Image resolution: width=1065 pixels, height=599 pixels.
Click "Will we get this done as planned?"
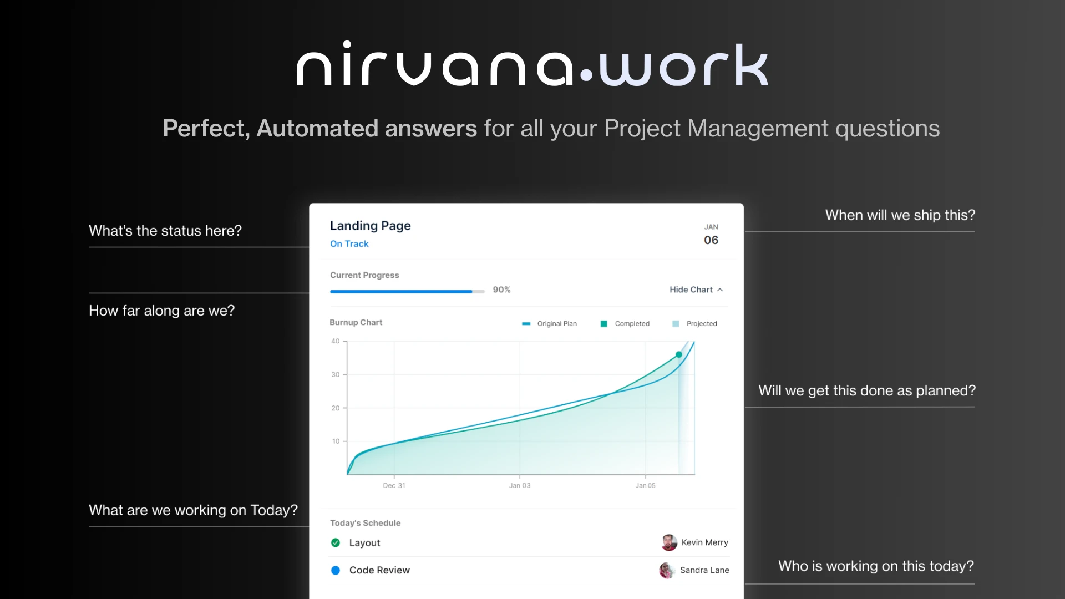(x=867, y=390)
